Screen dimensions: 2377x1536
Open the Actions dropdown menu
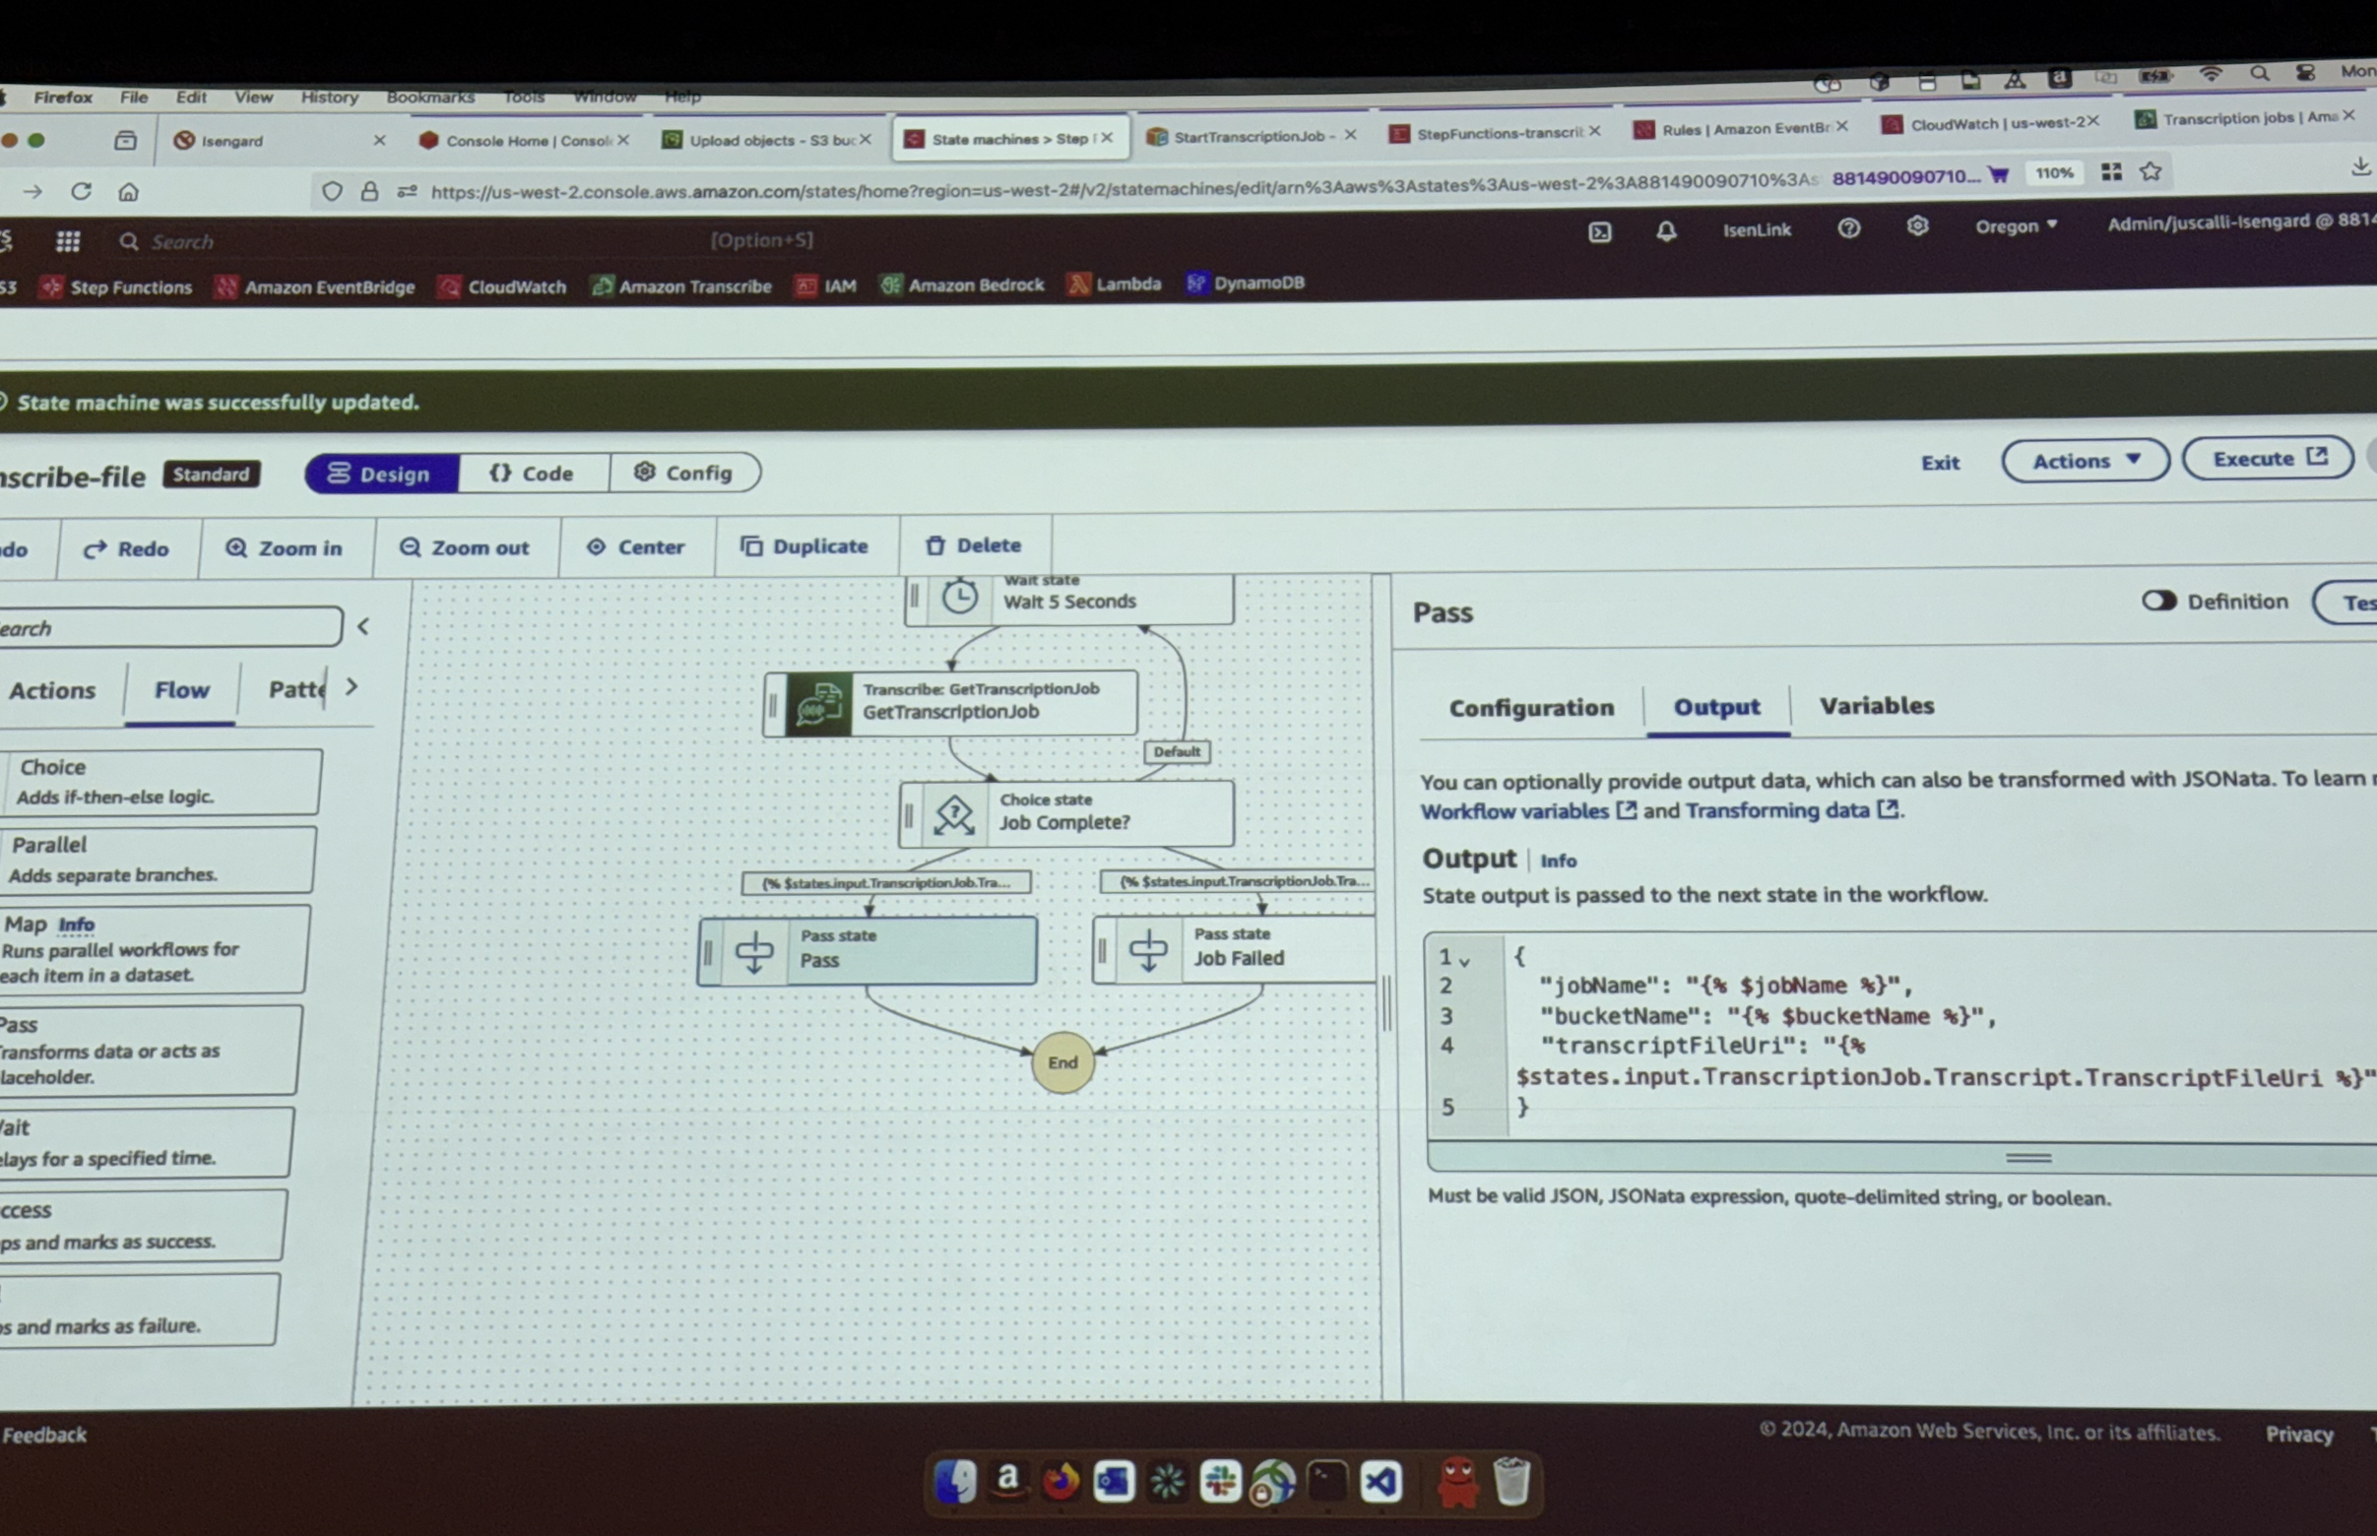2085,461
